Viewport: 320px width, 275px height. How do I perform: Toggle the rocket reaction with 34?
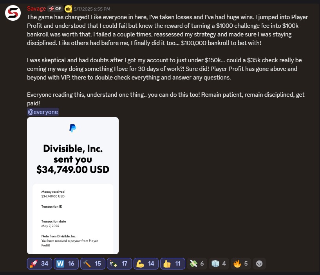(40, 264)
